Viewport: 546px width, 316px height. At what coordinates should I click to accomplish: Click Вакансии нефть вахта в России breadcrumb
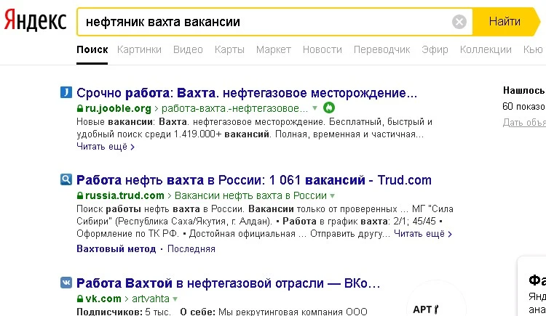pos(250,195)
